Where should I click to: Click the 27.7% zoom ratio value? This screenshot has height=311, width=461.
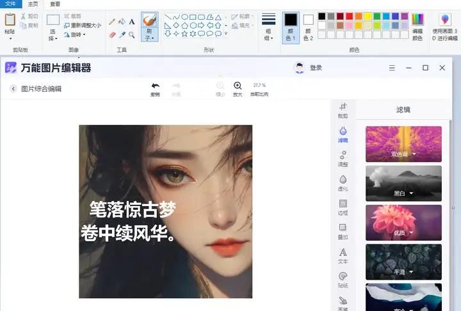(259, 85)
